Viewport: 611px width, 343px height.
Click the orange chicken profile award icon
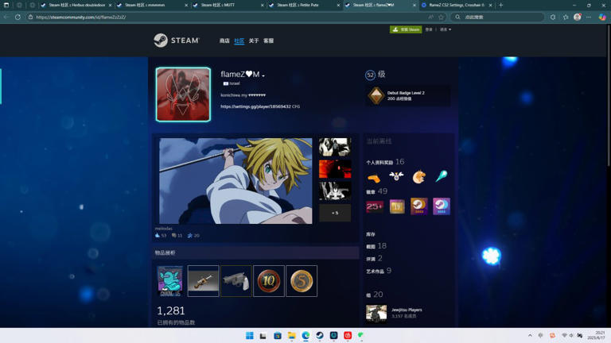pyautogui.click(x=419, y=177)
